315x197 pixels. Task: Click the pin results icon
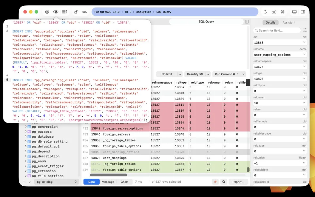point(215,182)
